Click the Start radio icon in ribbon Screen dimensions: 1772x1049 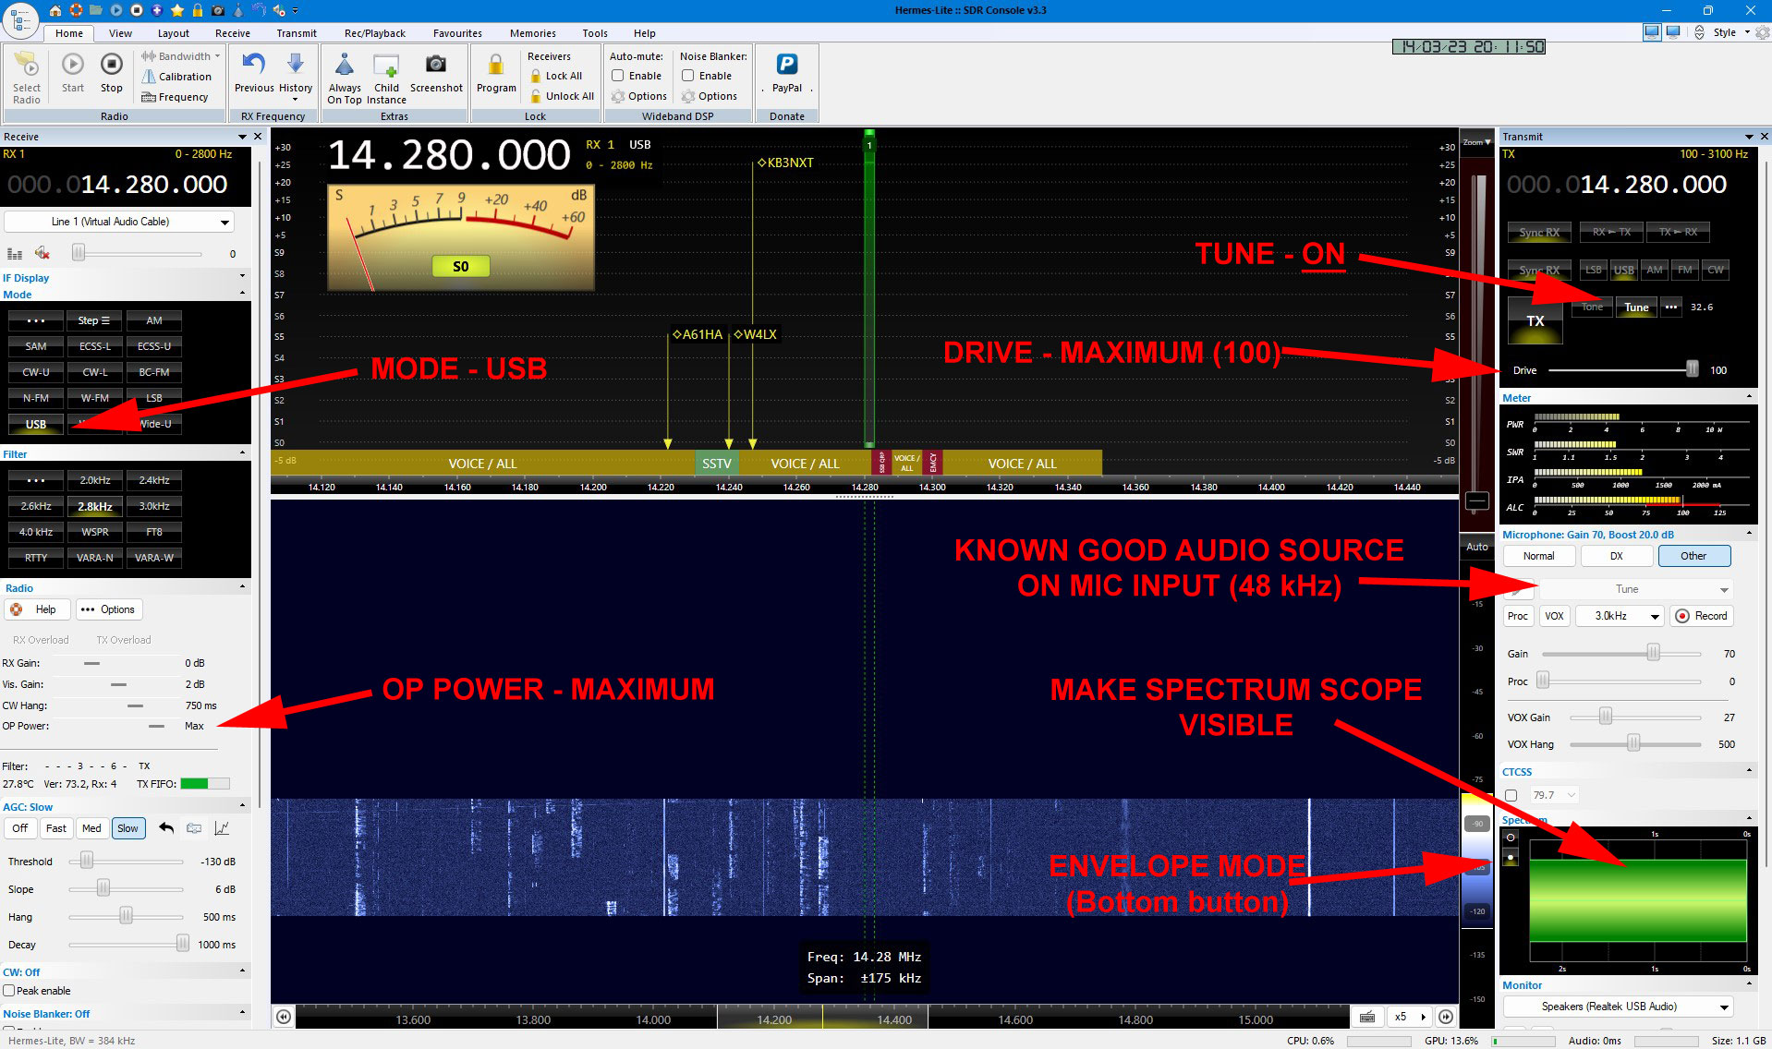tap(72, 66)
